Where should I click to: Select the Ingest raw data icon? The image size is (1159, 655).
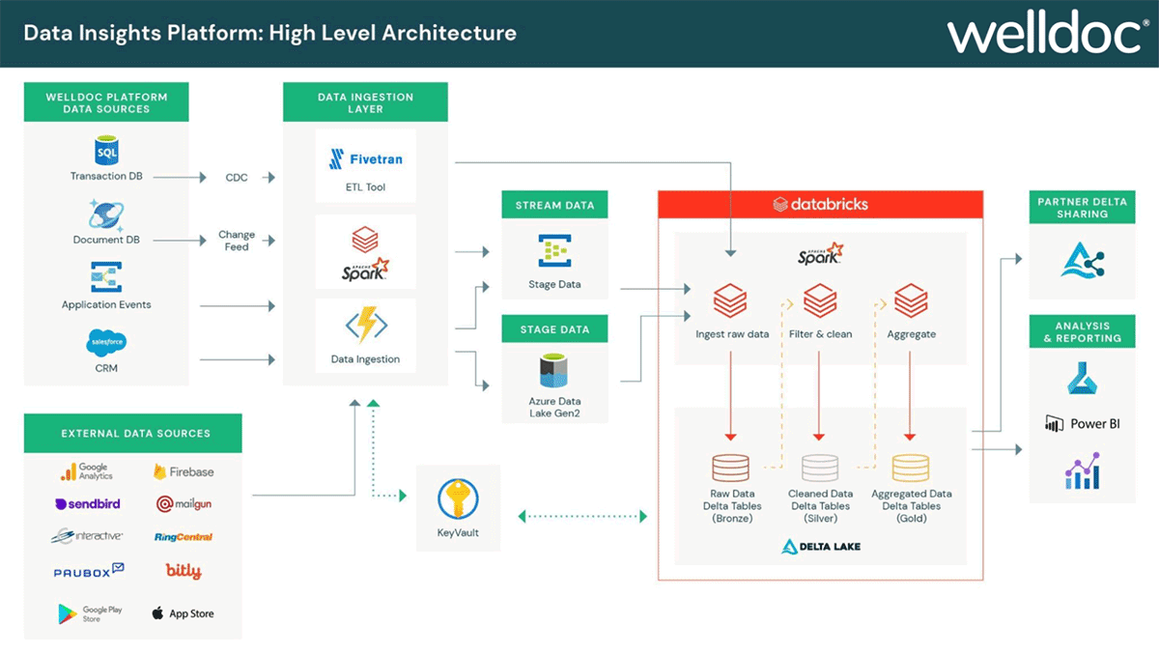pos(731,301)
